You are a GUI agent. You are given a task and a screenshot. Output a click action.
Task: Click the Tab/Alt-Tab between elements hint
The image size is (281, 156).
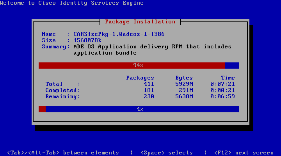pos(63,153)
